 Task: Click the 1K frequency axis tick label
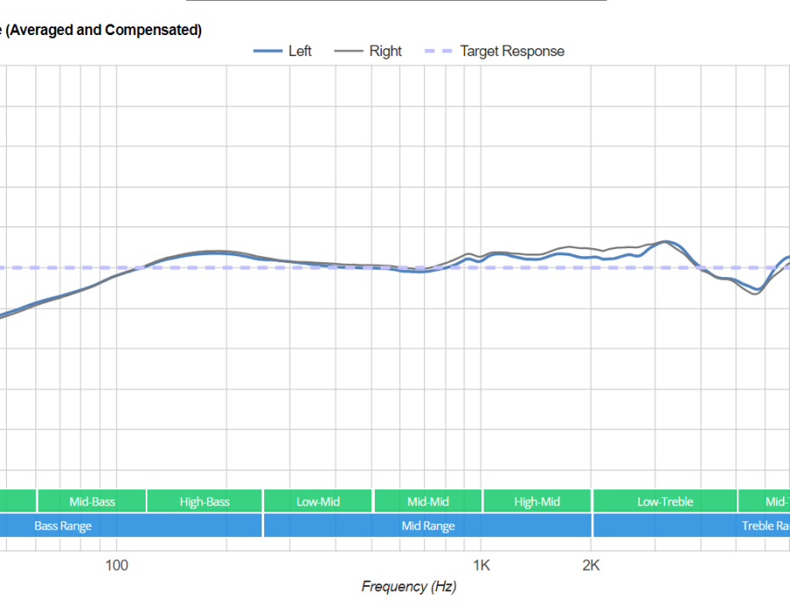481,565
